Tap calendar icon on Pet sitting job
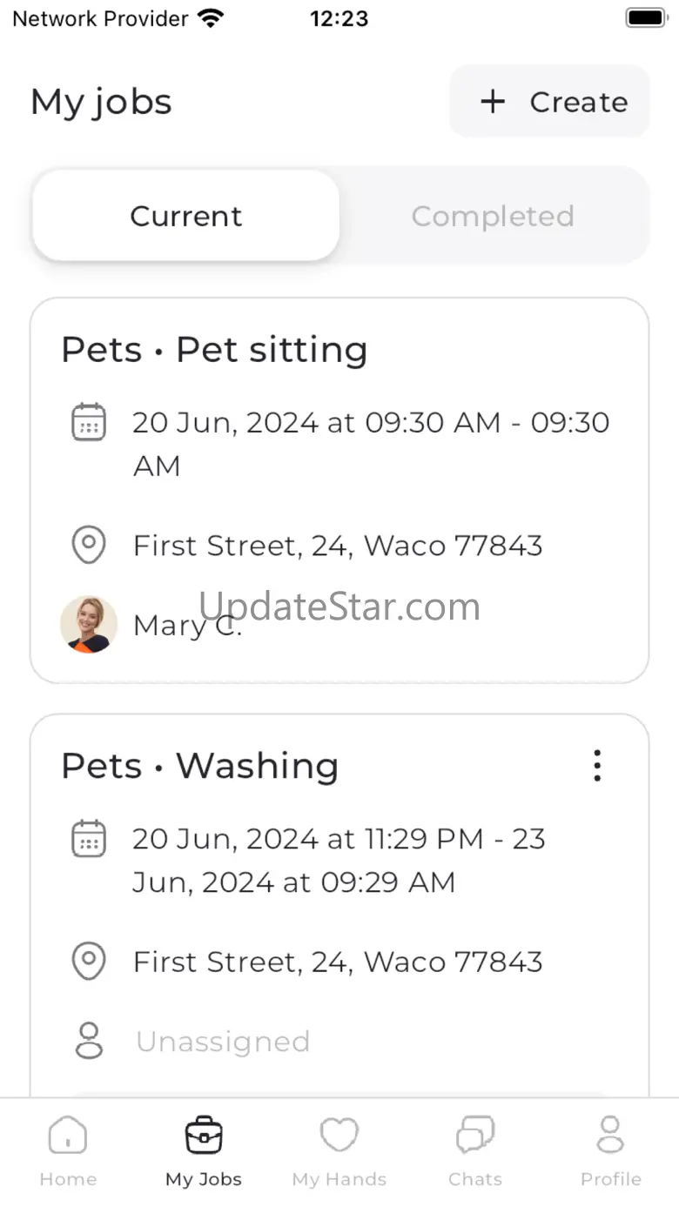Image resolution: width=679 pixels, height=1207 pixels. 88,423
